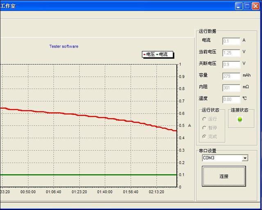Click the red 电压 legend marker
Image resolution: width=262 pixels, height=210 pixels.
coord(144,54)
